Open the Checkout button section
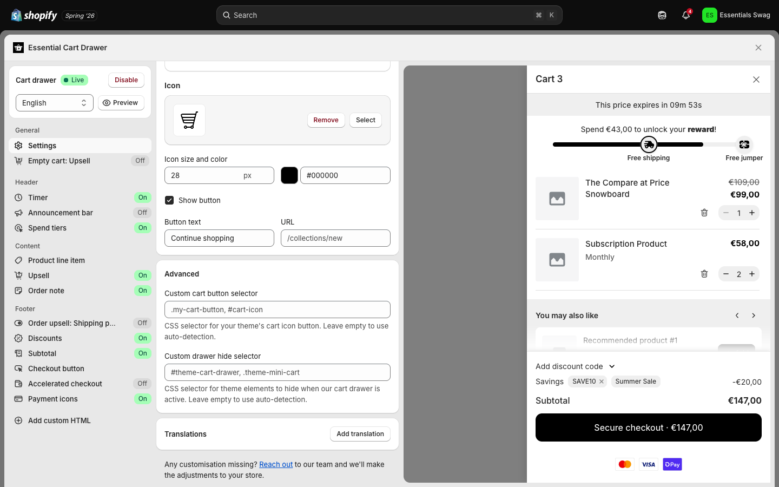The image size is (779, 487). pyautogui.click(x=80, y=368)
